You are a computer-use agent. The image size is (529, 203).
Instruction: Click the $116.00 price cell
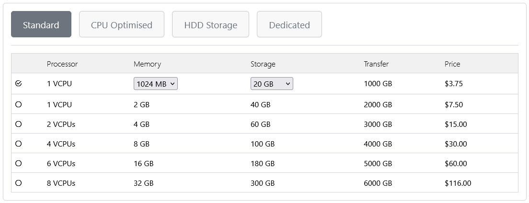point(458,183)
